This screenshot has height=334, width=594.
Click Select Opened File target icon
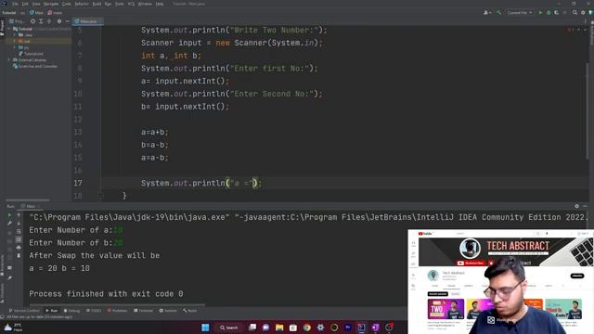[32, 21]
